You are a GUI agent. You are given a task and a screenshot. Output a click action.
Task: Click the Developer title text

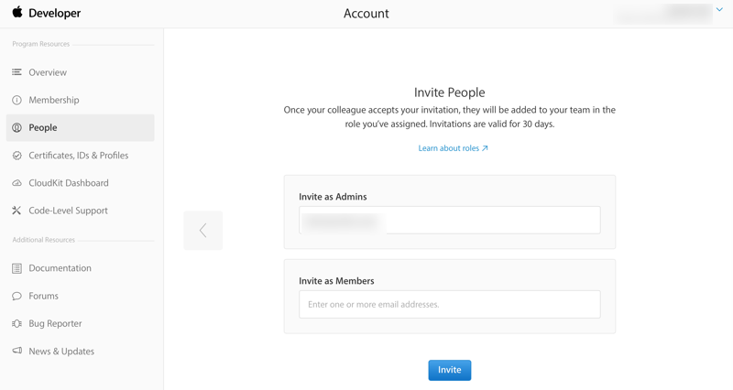(55, 14)
